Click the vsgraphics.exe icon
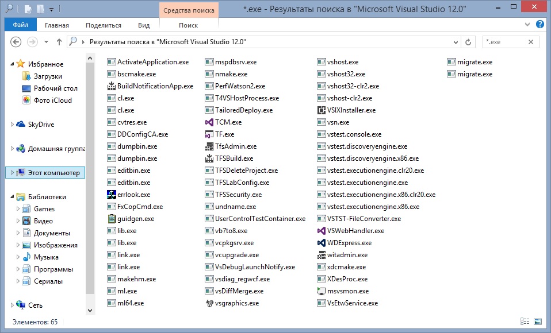This screenshot has width=551, height=333. point(209,303)
